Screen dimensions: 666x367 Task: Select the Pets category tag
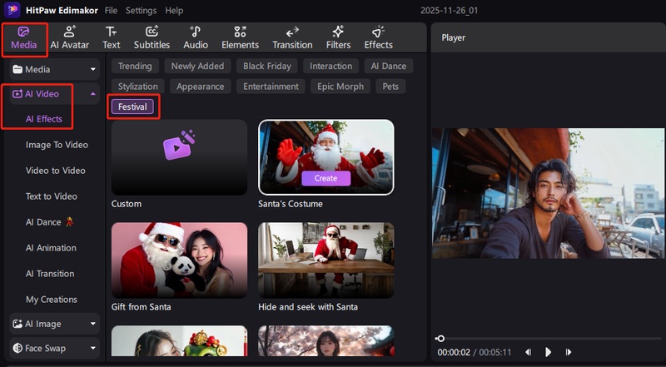390,87
